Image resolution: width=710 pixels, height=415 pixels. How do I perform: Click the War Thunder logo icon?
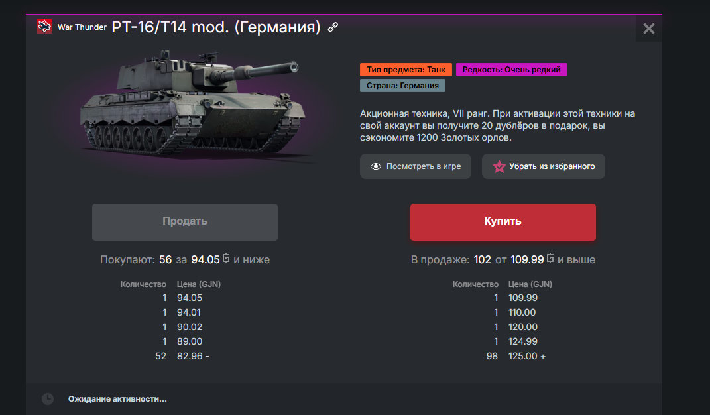point(44,27)
